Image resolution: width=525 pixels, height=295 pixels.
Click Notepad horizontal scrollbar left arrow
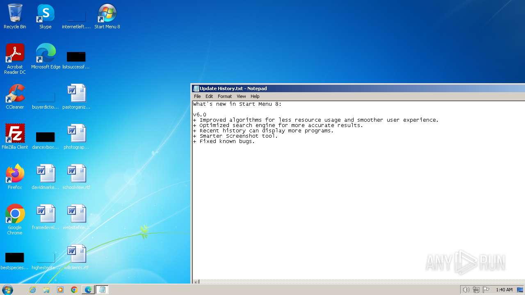196,282
